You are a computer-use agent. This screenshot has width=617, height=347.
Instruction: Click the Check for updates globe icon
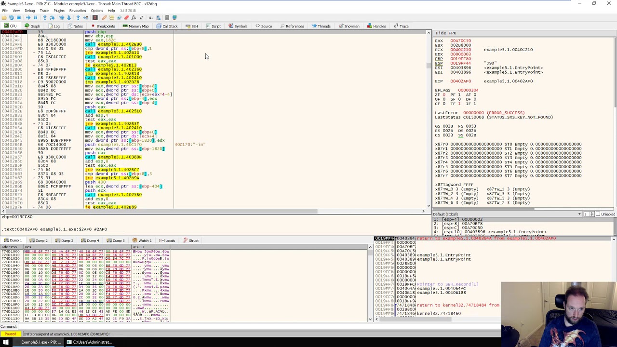click(x=174, y=17)
